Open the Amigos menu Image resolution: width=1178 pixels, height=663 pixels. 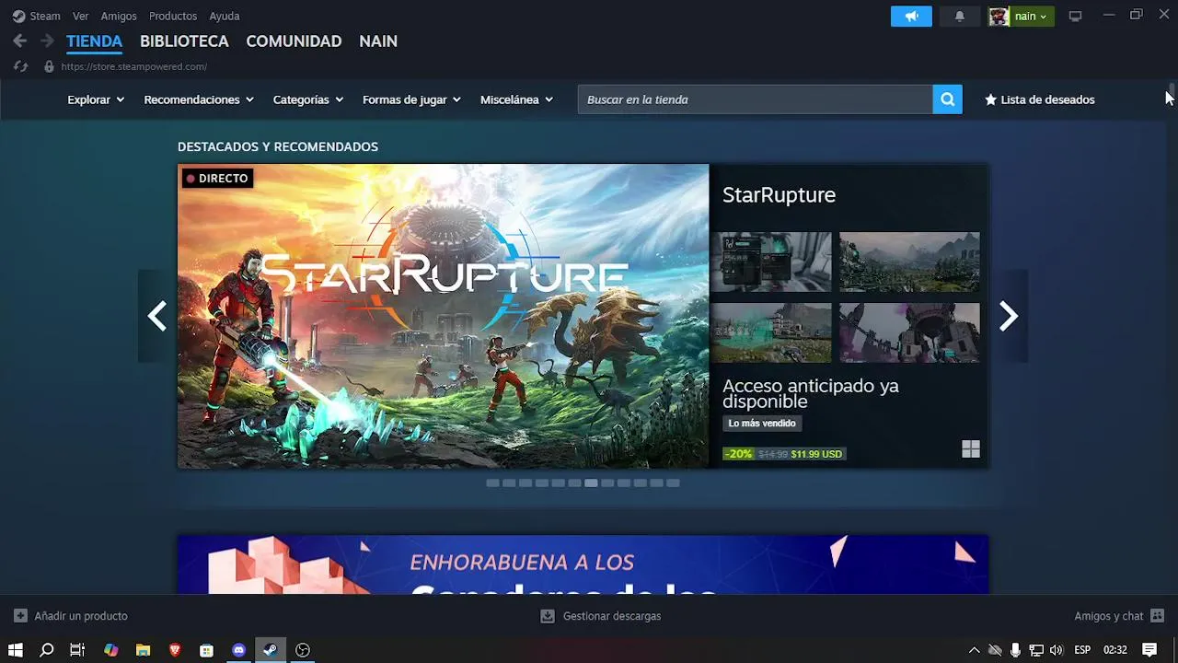(x=119, y=17)
